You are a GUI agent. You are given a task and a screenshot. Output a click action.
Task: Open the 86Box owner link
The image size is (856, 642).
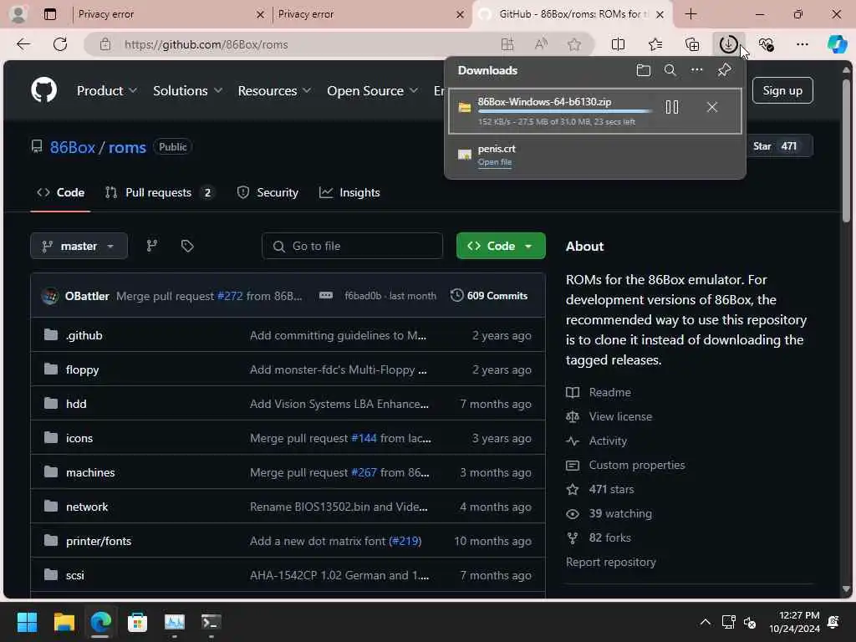(x=73, y=147)
